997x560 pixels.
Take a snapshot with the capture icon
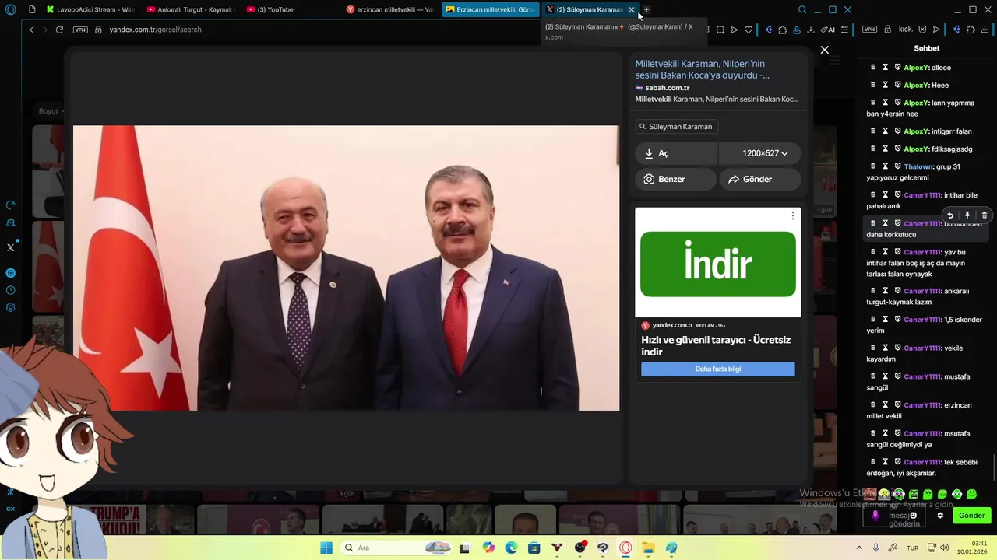[720, 30]
